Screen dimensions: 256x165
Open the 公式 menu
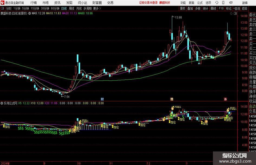(200, 3)
